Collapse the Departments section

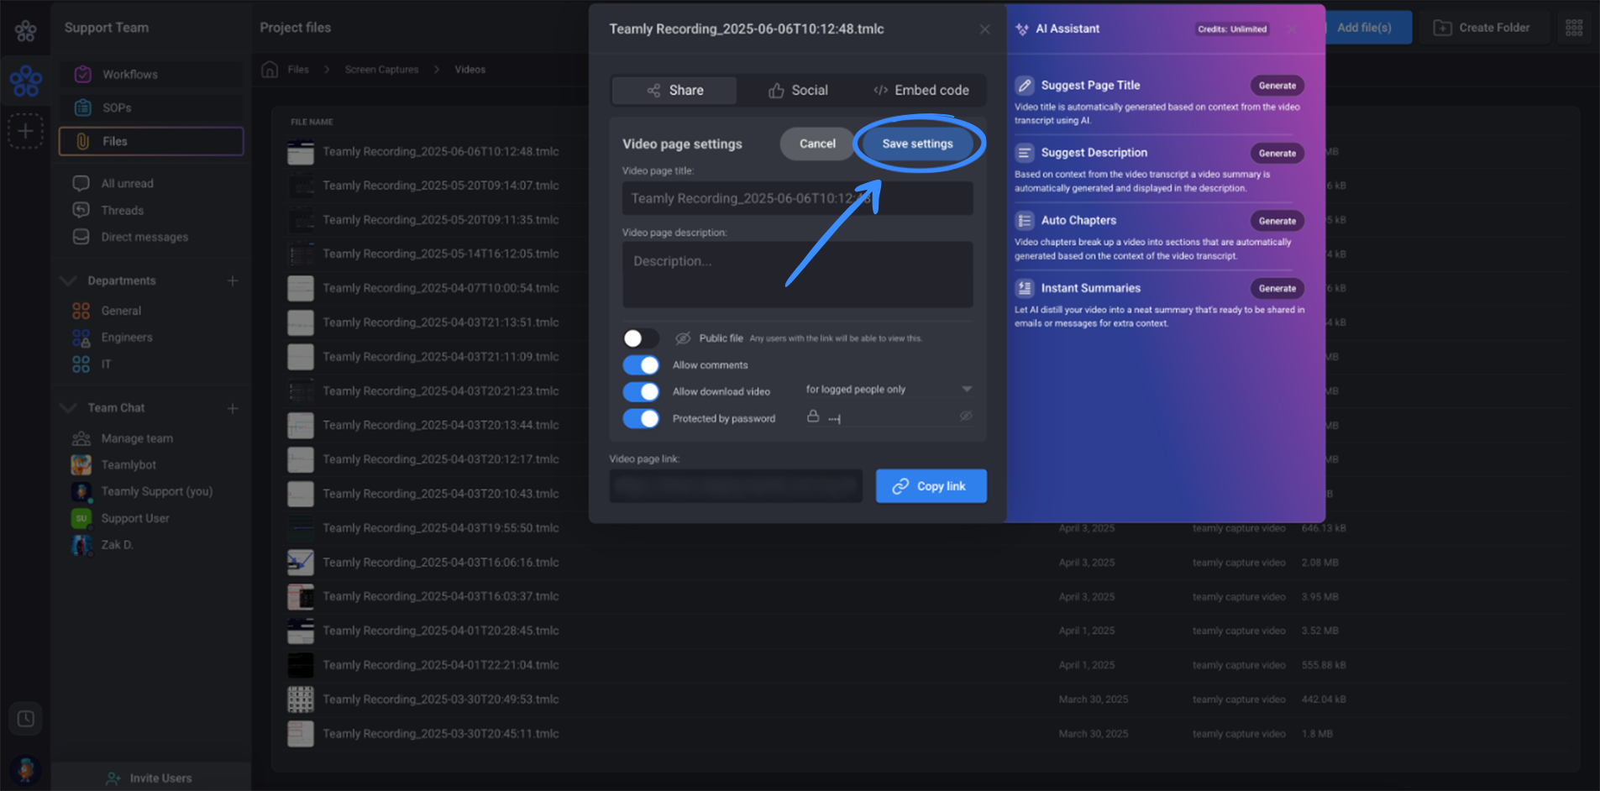(x=69, y=280)
